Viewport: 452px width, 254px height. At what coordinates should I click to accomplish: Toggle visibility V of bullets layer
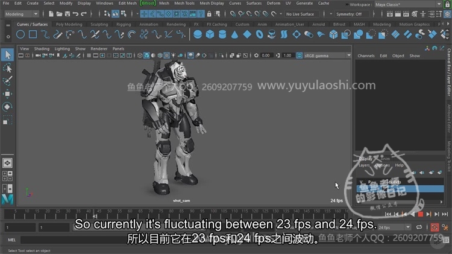(x=360, y=182)
